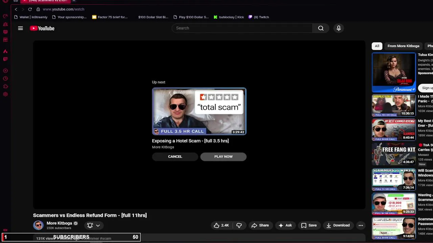Click the browser address bar URL
The width and height of the screenshot is (433, 243).
pos(63,9)
